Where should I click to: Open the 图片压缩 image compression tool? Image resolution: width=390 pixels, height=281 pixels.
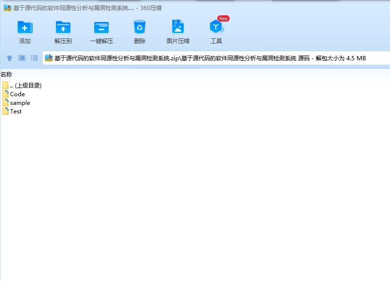click(x=178, y=26)
